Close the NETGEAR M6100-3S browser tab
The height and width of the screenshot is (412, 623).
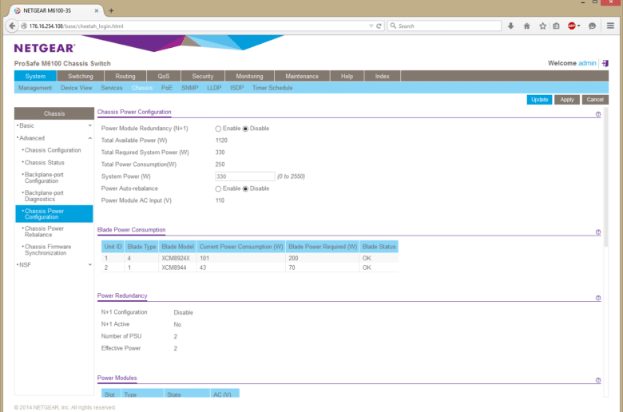tap(96, 10)
